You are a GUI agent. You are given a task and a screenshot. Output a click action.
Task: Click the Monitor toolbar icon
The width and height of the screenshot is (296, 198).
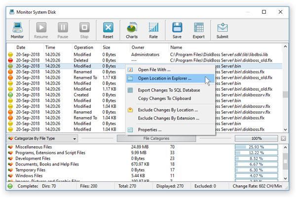point(17,30)
